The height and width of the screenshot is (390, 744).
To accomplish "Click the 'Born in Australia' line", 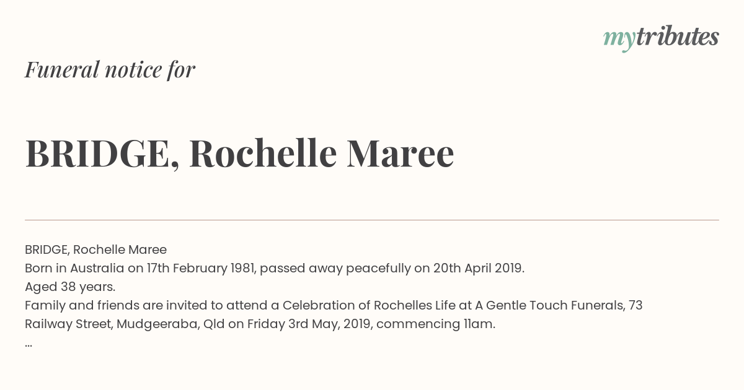I will click(x=275, y=268).
